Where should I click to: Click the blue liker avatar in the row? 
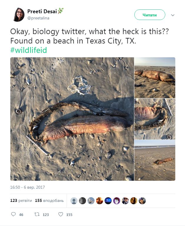(x=108, y=201)
